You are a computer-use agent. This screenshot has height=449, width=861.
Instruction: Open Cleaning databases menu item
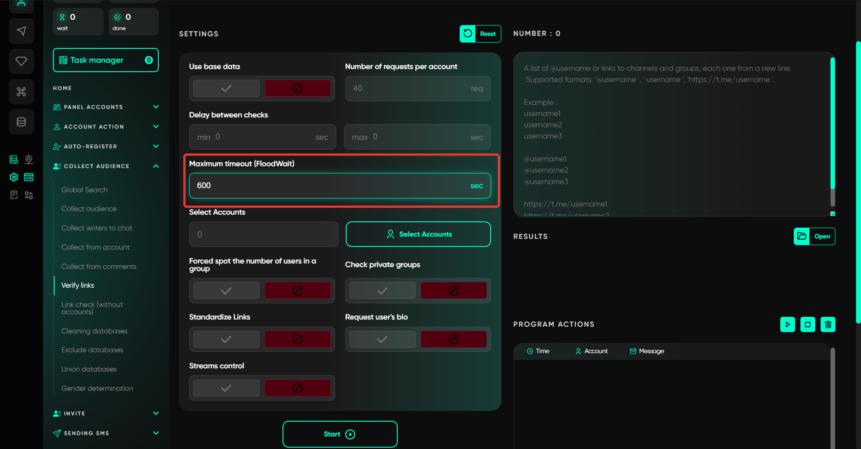(94, 331)
